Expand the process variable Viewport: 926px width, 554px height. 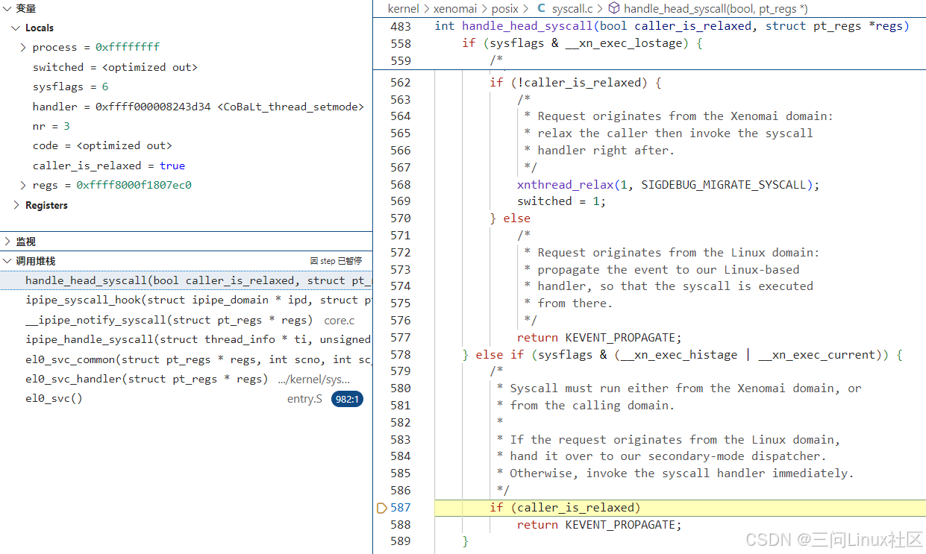tap(25, 47)
